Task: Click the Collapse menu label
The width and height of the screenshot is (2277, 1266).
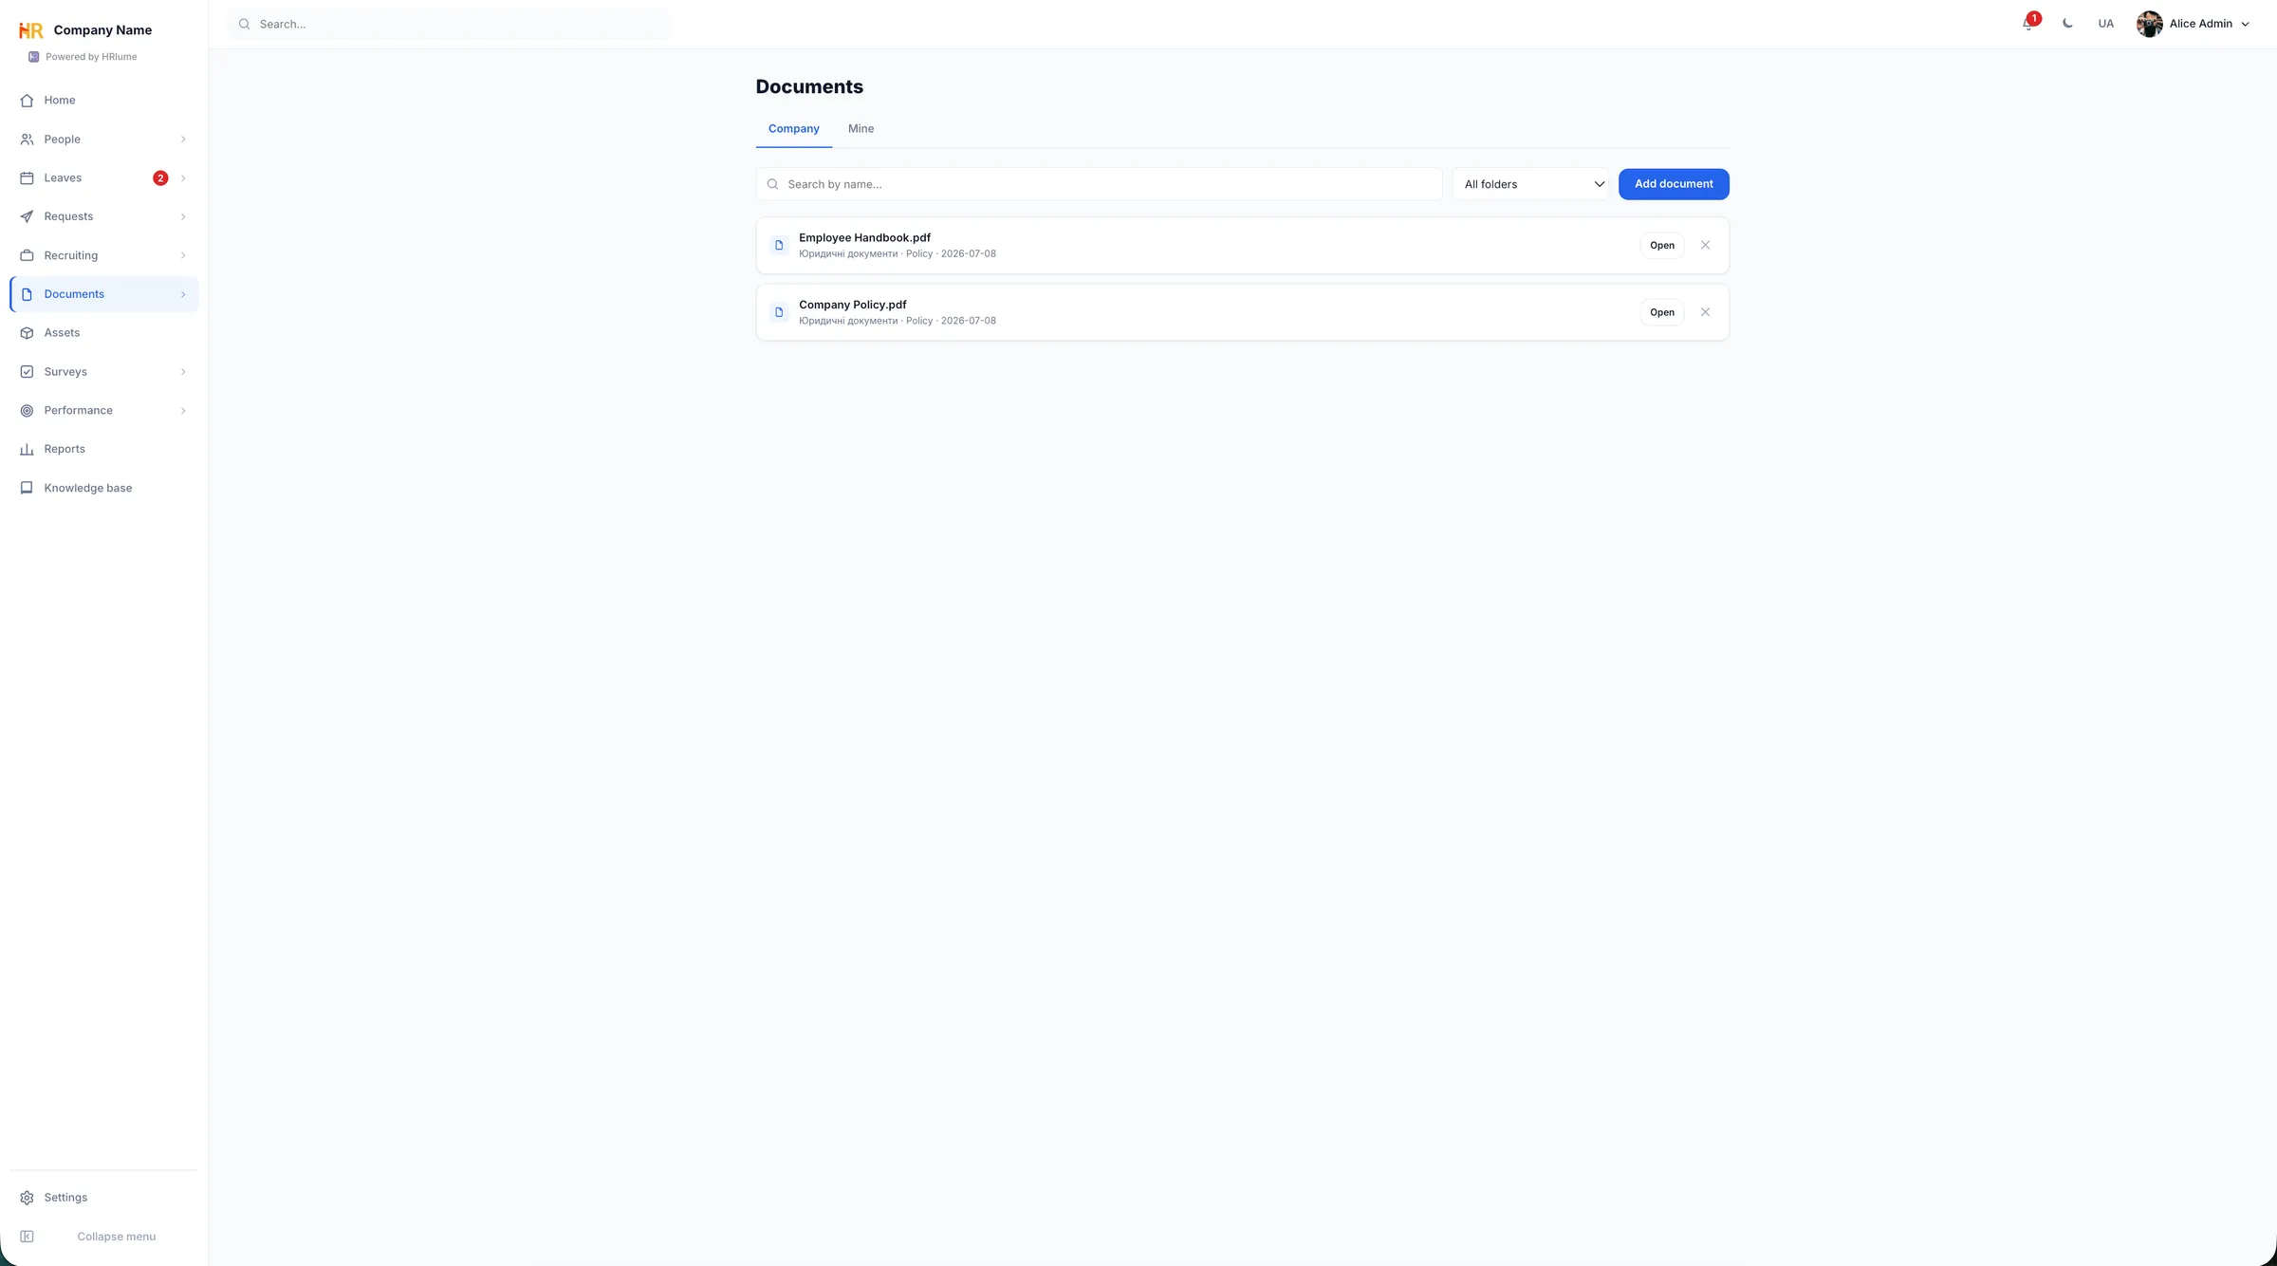Action: pos(117,1237)
